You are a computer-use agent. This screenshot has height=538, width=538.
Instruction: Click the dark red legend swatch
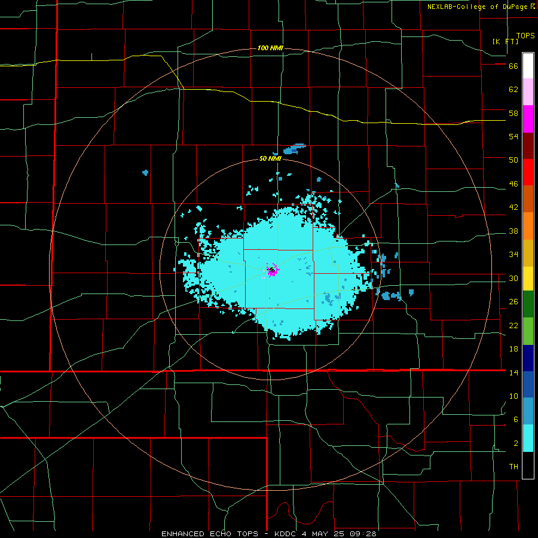(528, 146)
